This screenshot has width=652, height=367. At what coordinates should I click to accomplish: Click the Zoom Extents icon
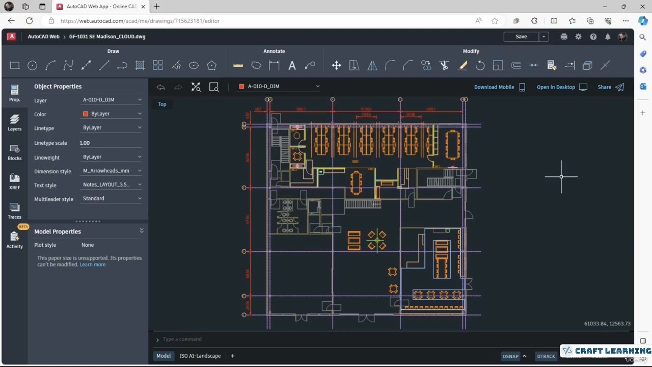pyautogui.click(x=196, y=87)
